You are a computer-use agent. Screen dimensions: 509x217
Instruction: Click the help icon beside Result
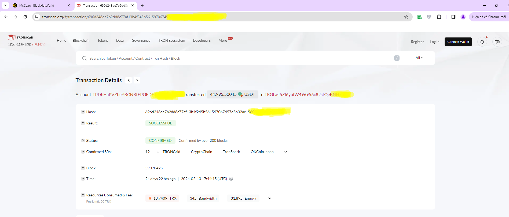point(83,123)
